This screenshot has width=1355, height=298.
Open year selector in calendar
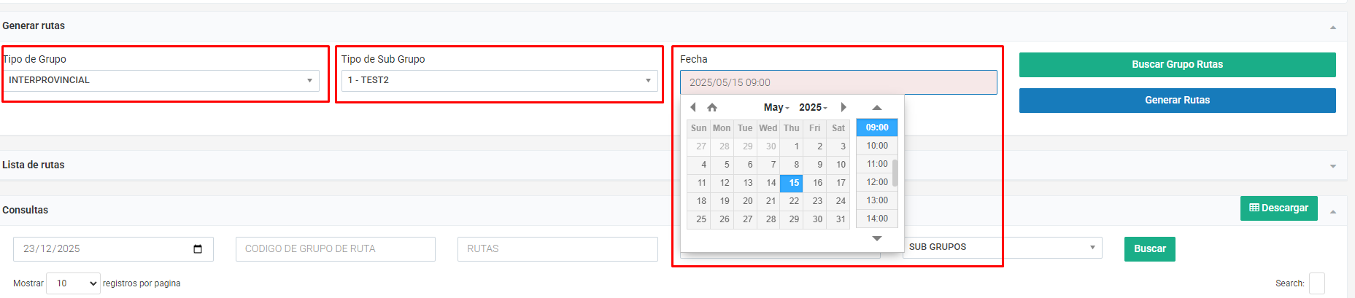pyautogui.click(x=812, y=107)
